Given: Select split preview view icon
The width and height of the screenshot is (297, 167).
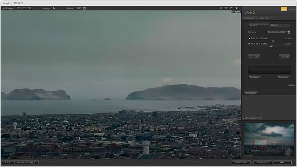Looking at the screenshot, I should pyautogui.click(x=24, y=8).
